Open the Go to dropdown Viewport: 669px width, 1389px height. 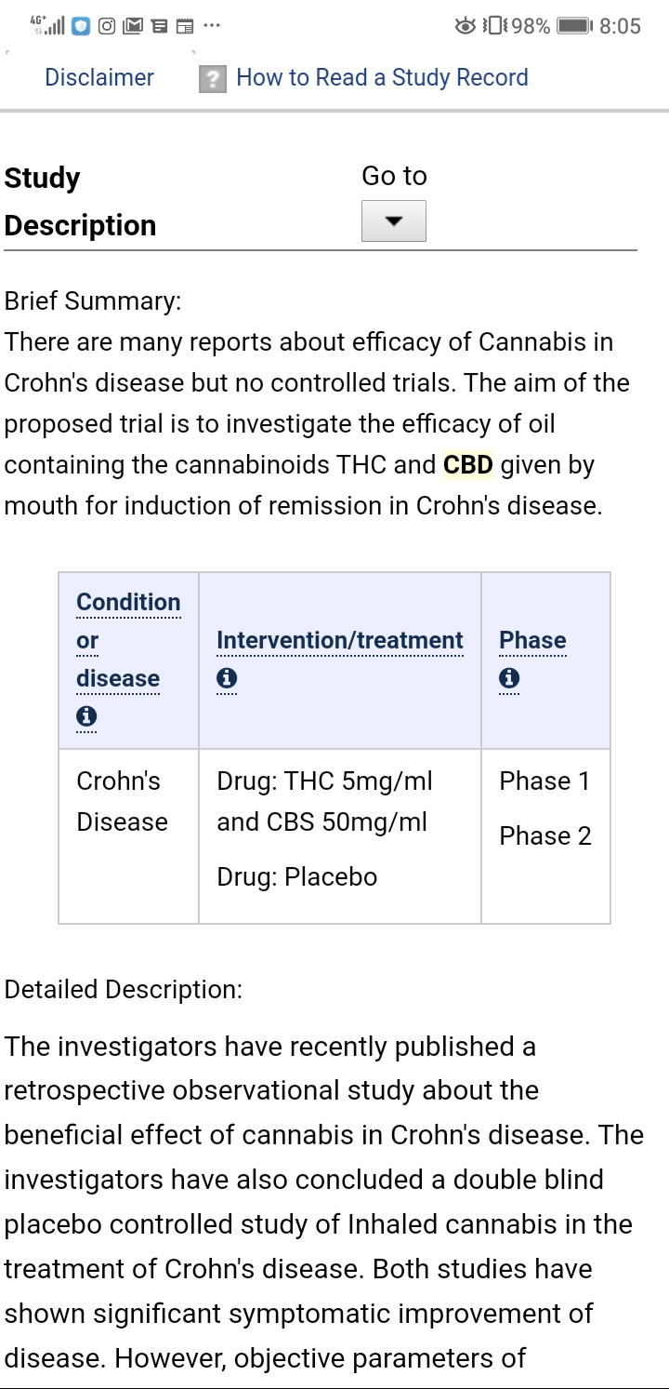394,221
